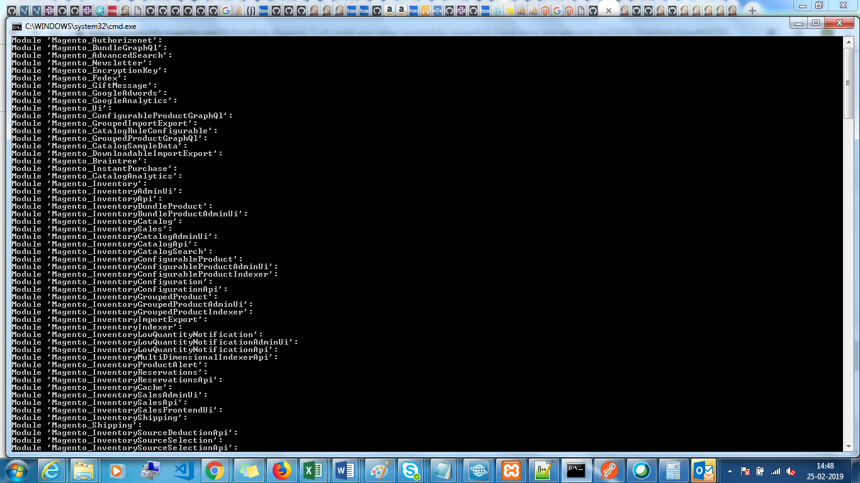860x483 pixels.
Task: Open Skype from the taskbar
Action: tap(412, 470)
